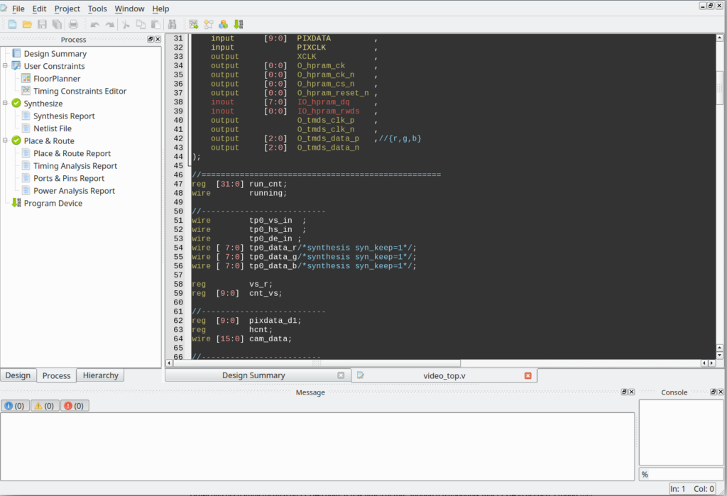
Task: Float the Console panel
Action: (x=713, y=392)
